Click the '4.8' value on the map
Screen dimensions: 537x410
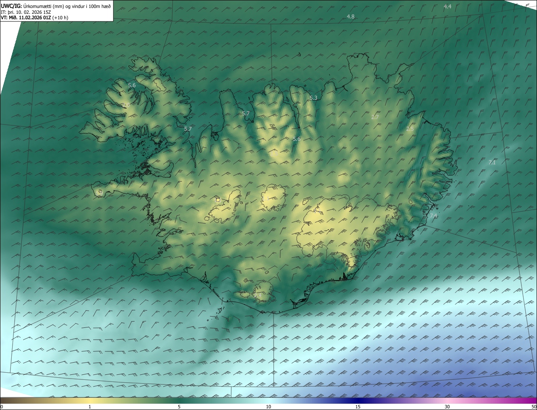click(x=351, y=16)
